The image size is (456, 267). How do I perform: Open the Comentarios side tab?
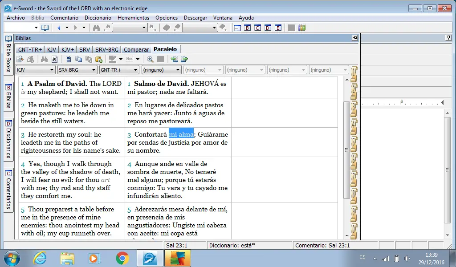tap(8, 190)
